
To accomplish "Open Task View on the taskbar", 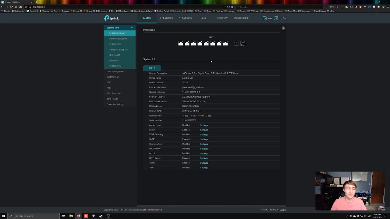I will click(63, 216).
